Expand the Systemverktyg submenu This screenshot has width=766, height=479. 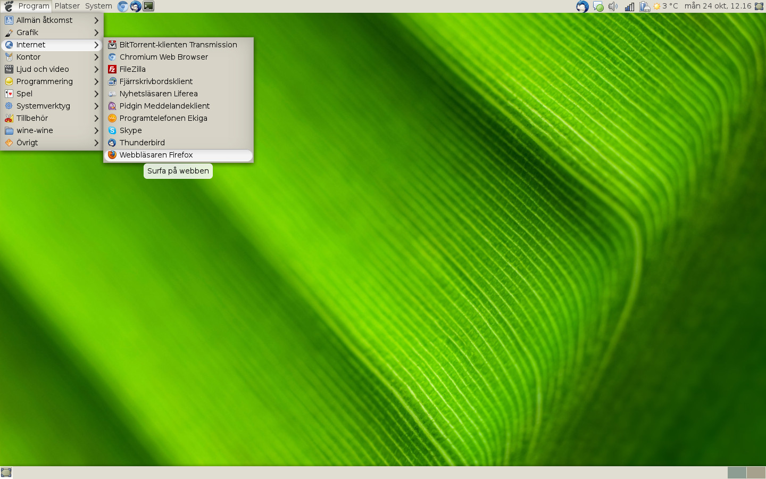click(x=52, y=106)
